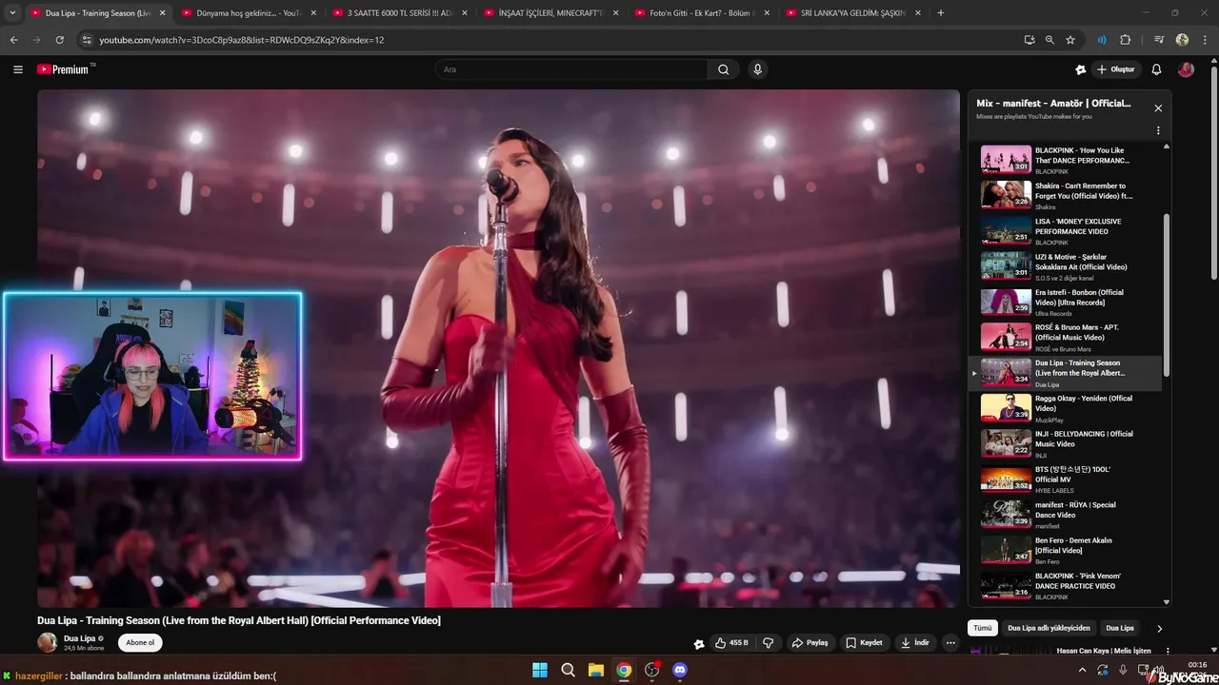Click the Kaydet save button
The width and height of the screenshot is (1219, 685).
click(864, 643)
